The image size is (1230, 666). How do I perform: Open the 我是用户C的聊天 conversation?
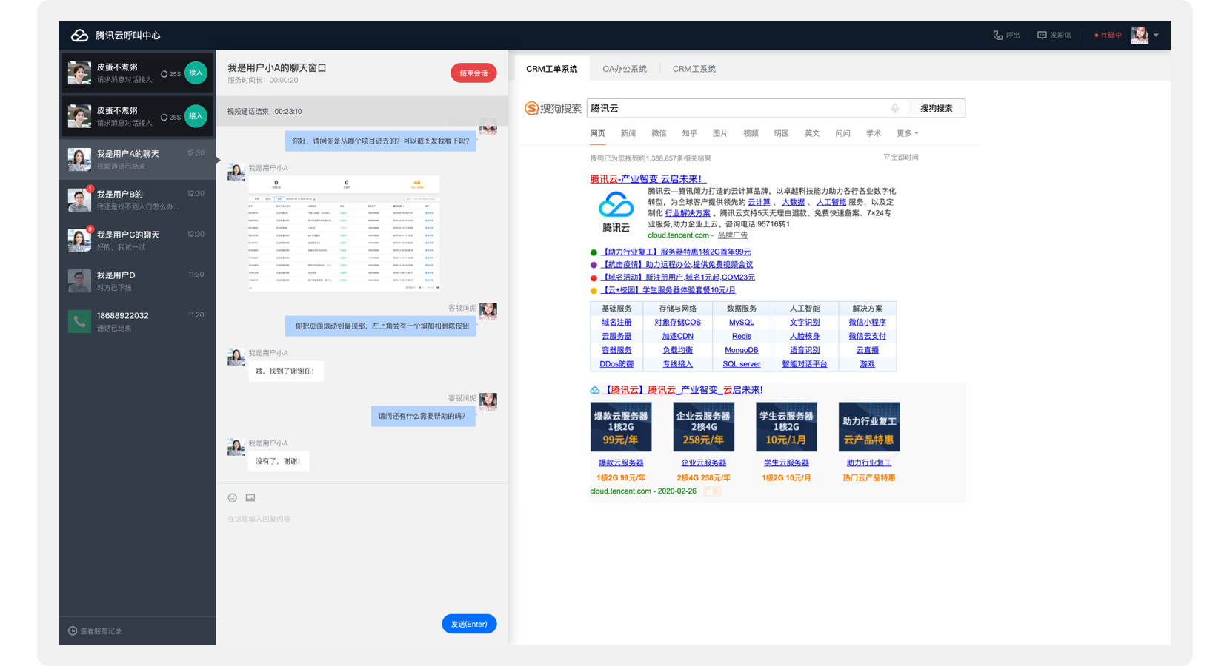coord(138,240)
